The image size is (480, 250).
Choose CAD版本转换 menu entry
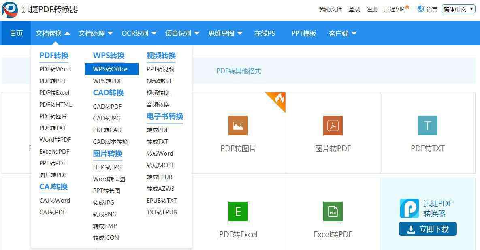tap(111, 141)
